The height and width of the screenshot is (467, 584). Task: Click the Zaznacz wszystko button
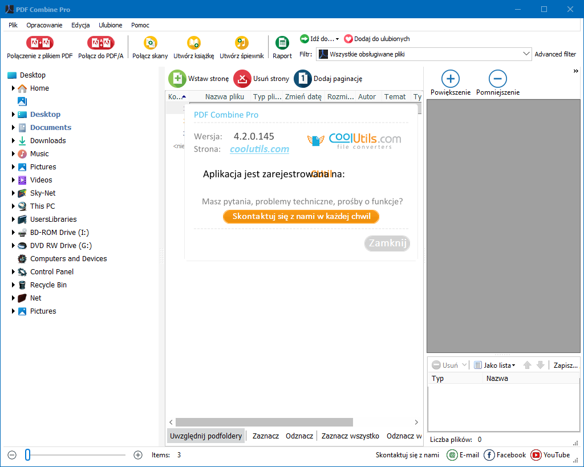350,436
